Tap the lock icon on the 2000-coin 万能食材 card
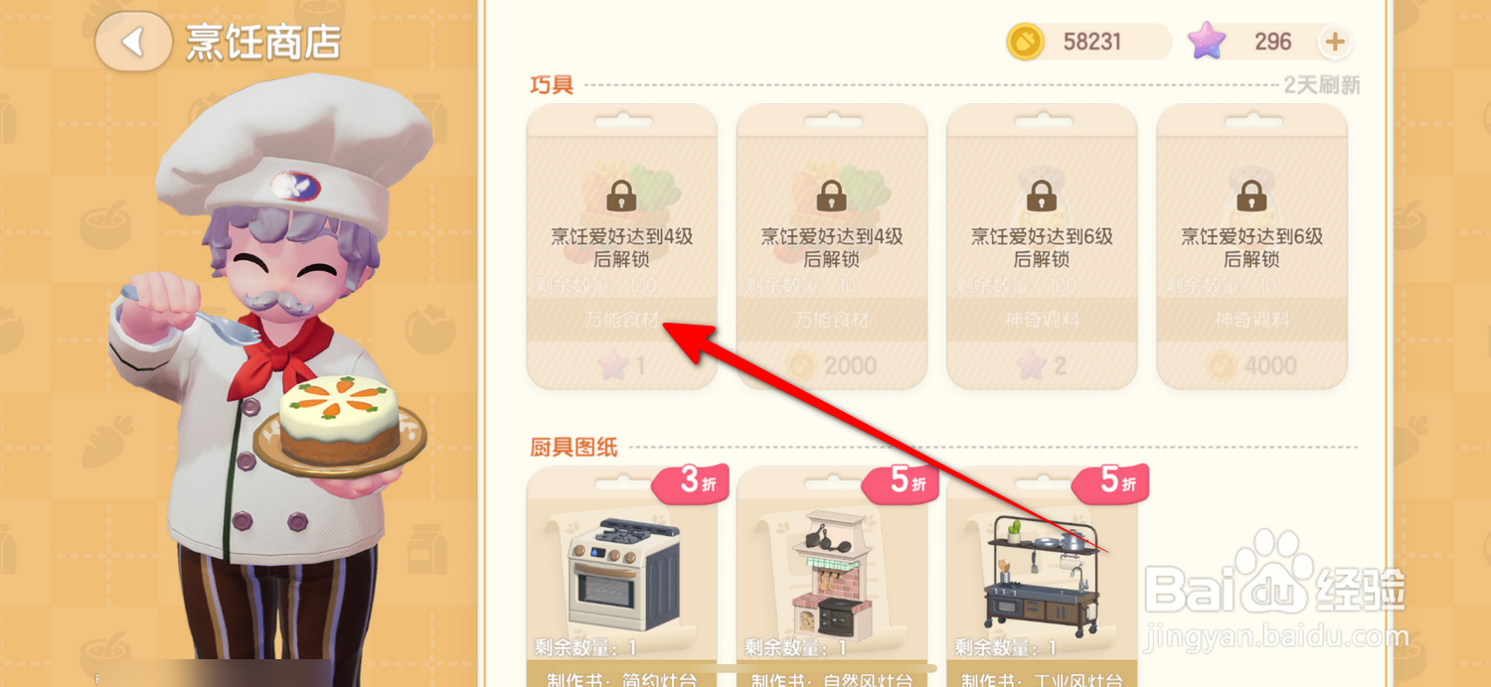This screenshot has height=687, width=1491. pos(831,195)
